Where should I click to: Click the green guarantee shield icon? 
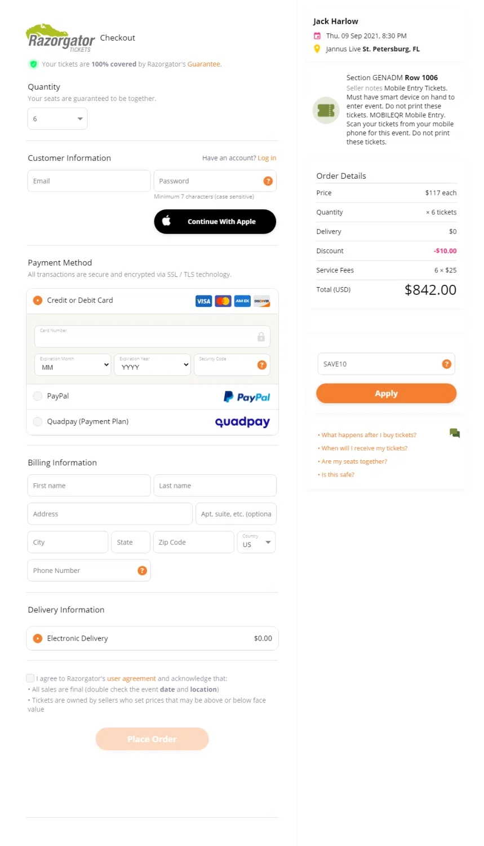tap(33, 64)
